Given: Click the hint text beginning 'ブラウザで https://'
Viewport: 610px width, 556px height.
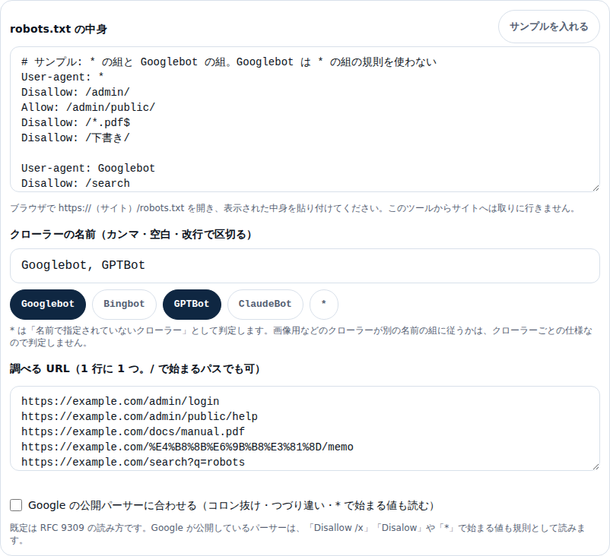Looking at the screenshot, I should point(293,208).
